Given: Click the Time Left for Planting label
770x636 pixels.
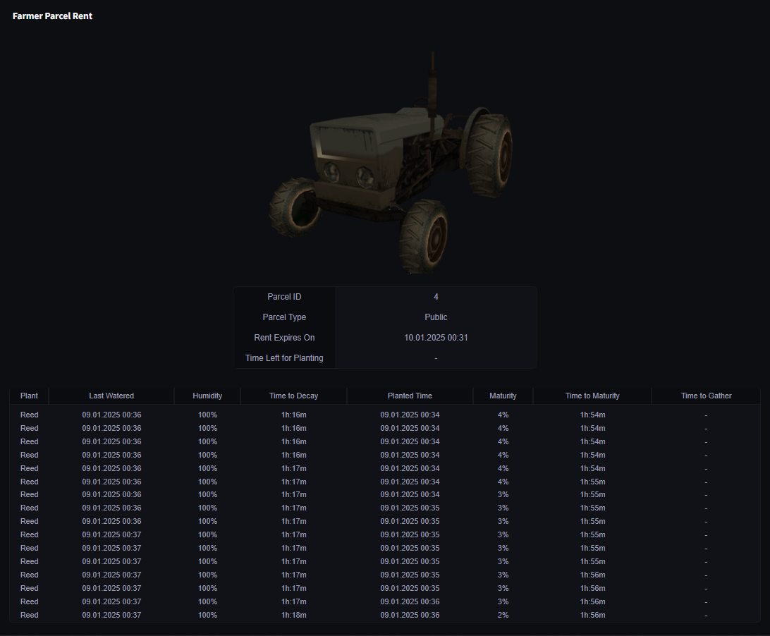Looking at the screenshot, I should coord(284,358).
